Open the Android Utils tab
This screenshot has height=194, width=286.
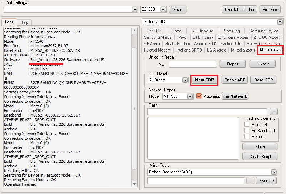point(231,44)
